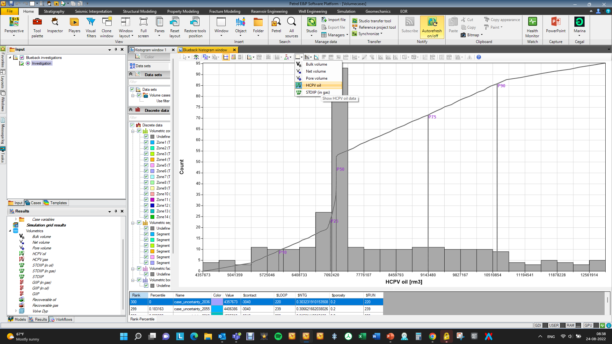The image size is (612, 344).
Task: Click the Health Monitor icon
Action: pos(532,22)
